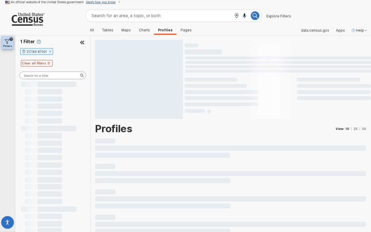Screen dimensions: 371x232
Task: Click the US flag icon in banner
Action: 8,2
